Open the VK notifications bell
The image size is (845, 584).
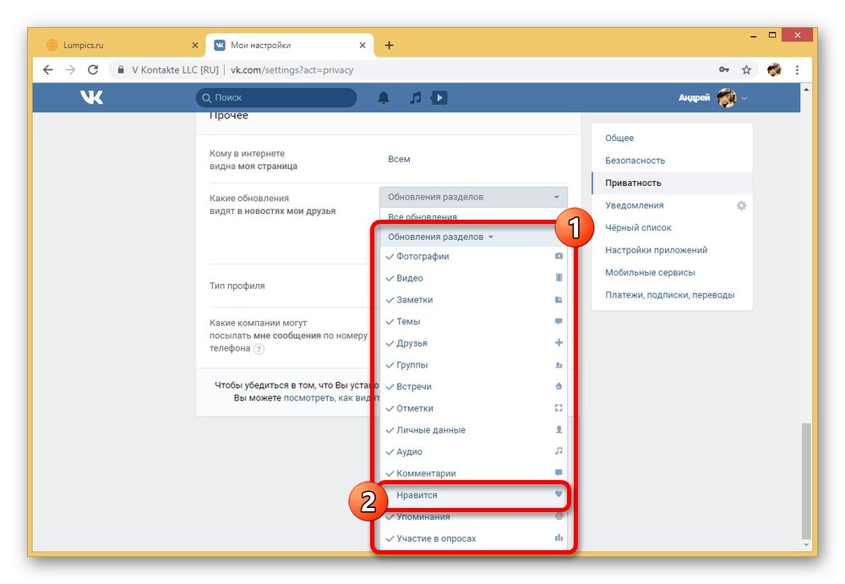[383, 97]
